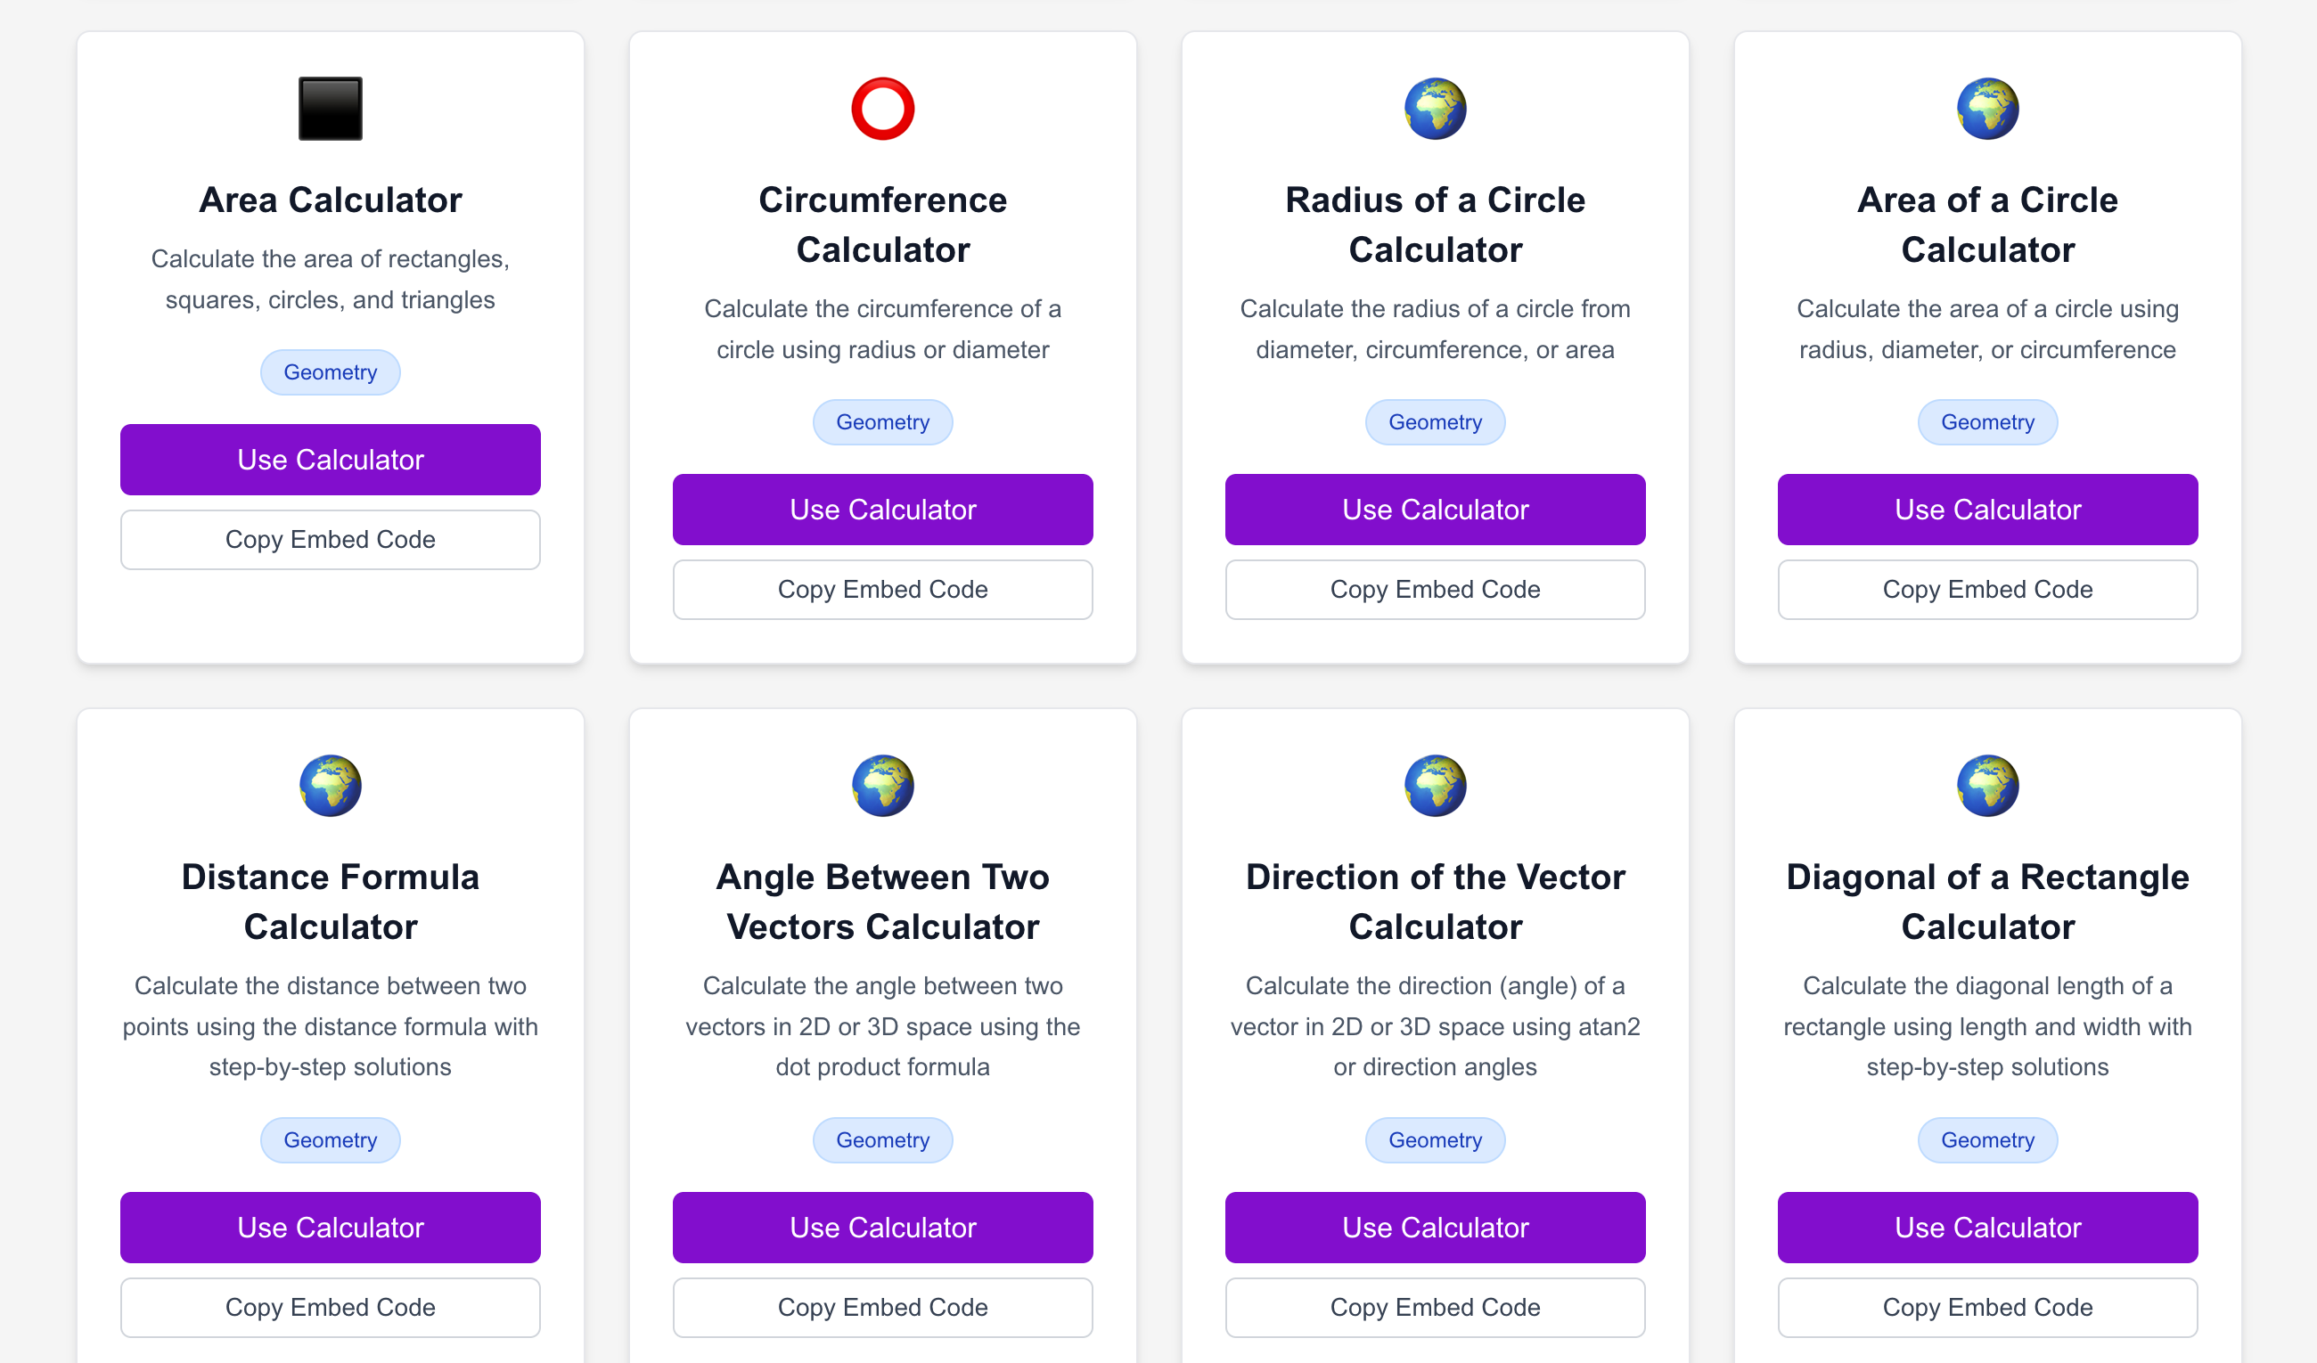The width and height of the screenshot is (2317, 1363).
Task: Click the Diagonal of a Rectangle card title
Action: [1987, 901]
